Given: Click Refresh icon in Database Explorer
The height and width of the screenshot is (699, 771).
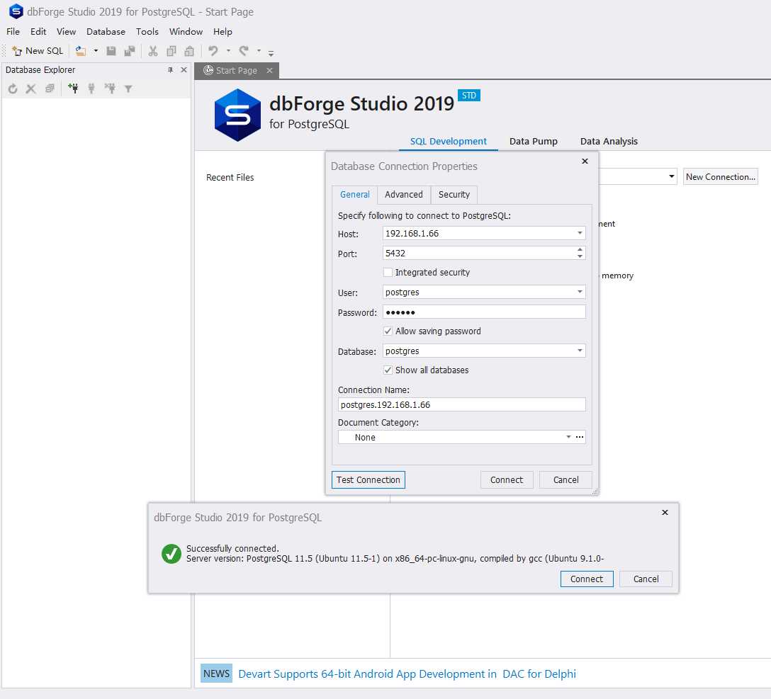Looking at the screenshot, I should [x=13, y=89].
